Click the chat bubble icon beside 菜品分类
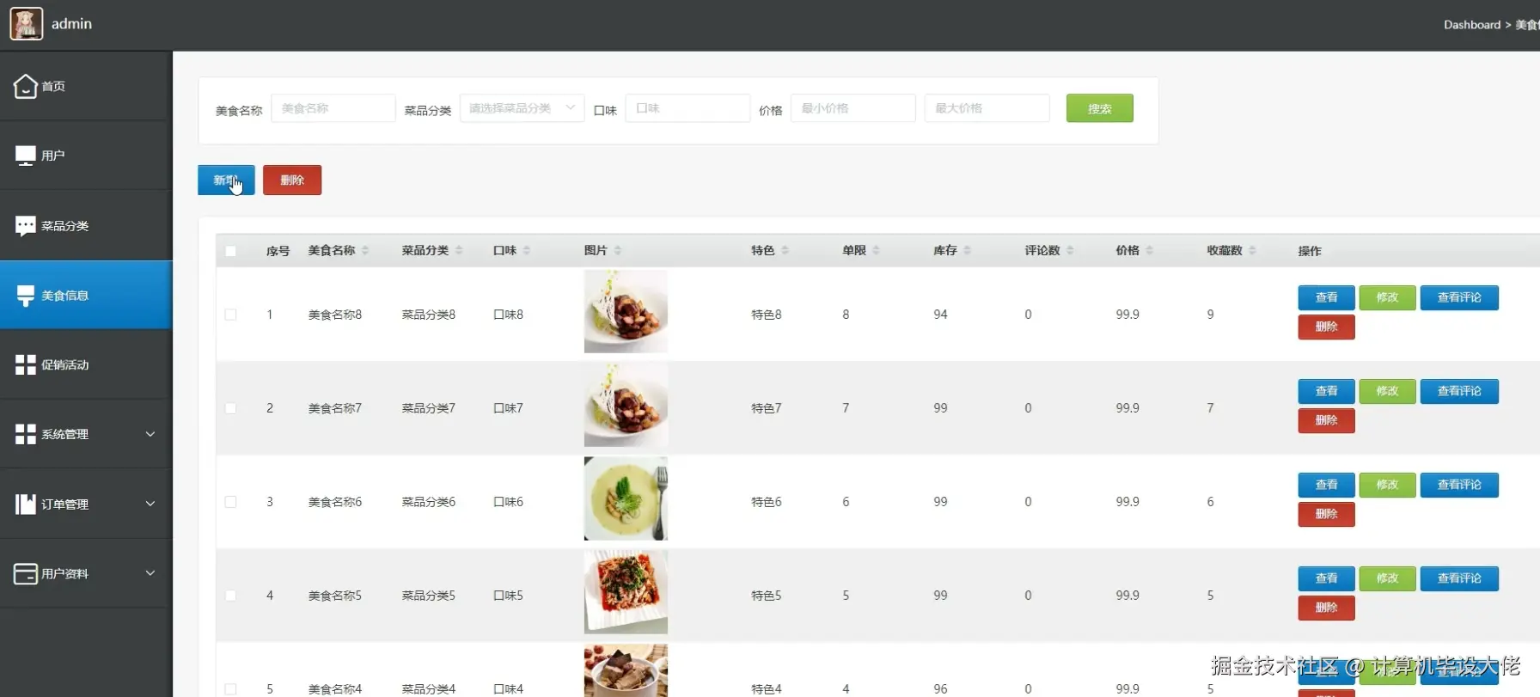The width and height of the screenshot is (1540, 697). (x=26, y=226)
